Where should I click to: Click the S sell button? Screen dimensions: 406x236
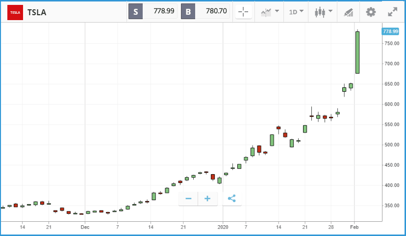(x=135, y=11)
